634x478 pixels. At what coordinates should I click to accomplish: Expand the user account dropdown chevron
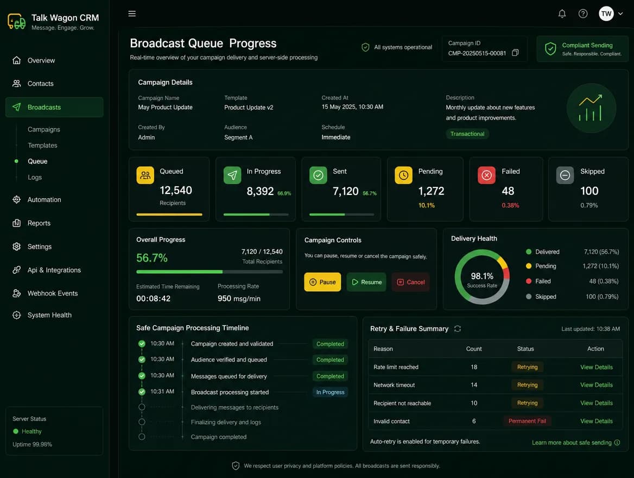(x=620, y=14)
